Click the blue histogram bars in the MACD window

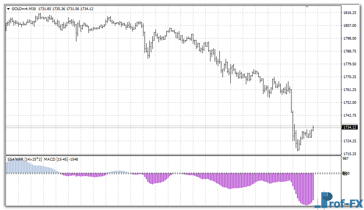(23, 167)
